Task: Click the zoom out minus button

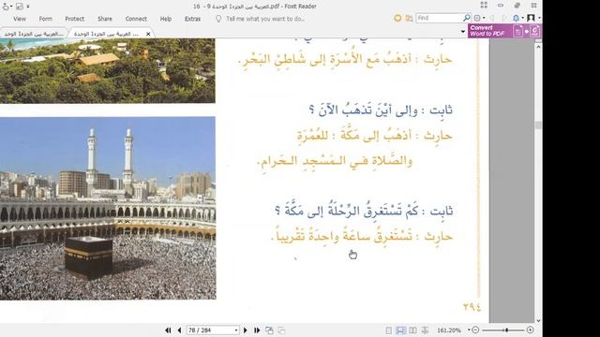Action: (x=475, y=330)
